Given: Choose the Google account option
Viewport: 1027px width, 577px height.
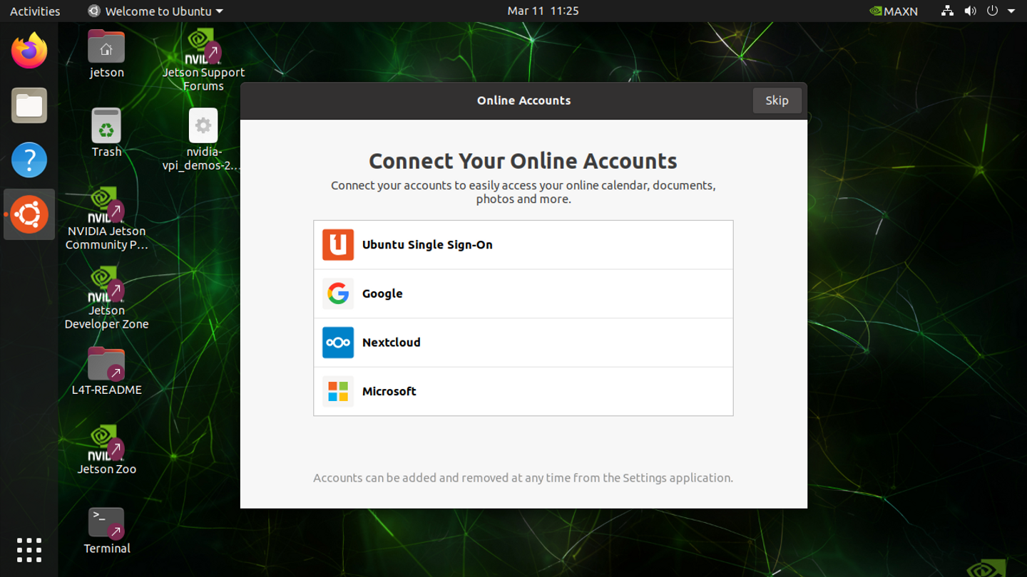Looking at the screenshot, I should [x=523, y=293].
